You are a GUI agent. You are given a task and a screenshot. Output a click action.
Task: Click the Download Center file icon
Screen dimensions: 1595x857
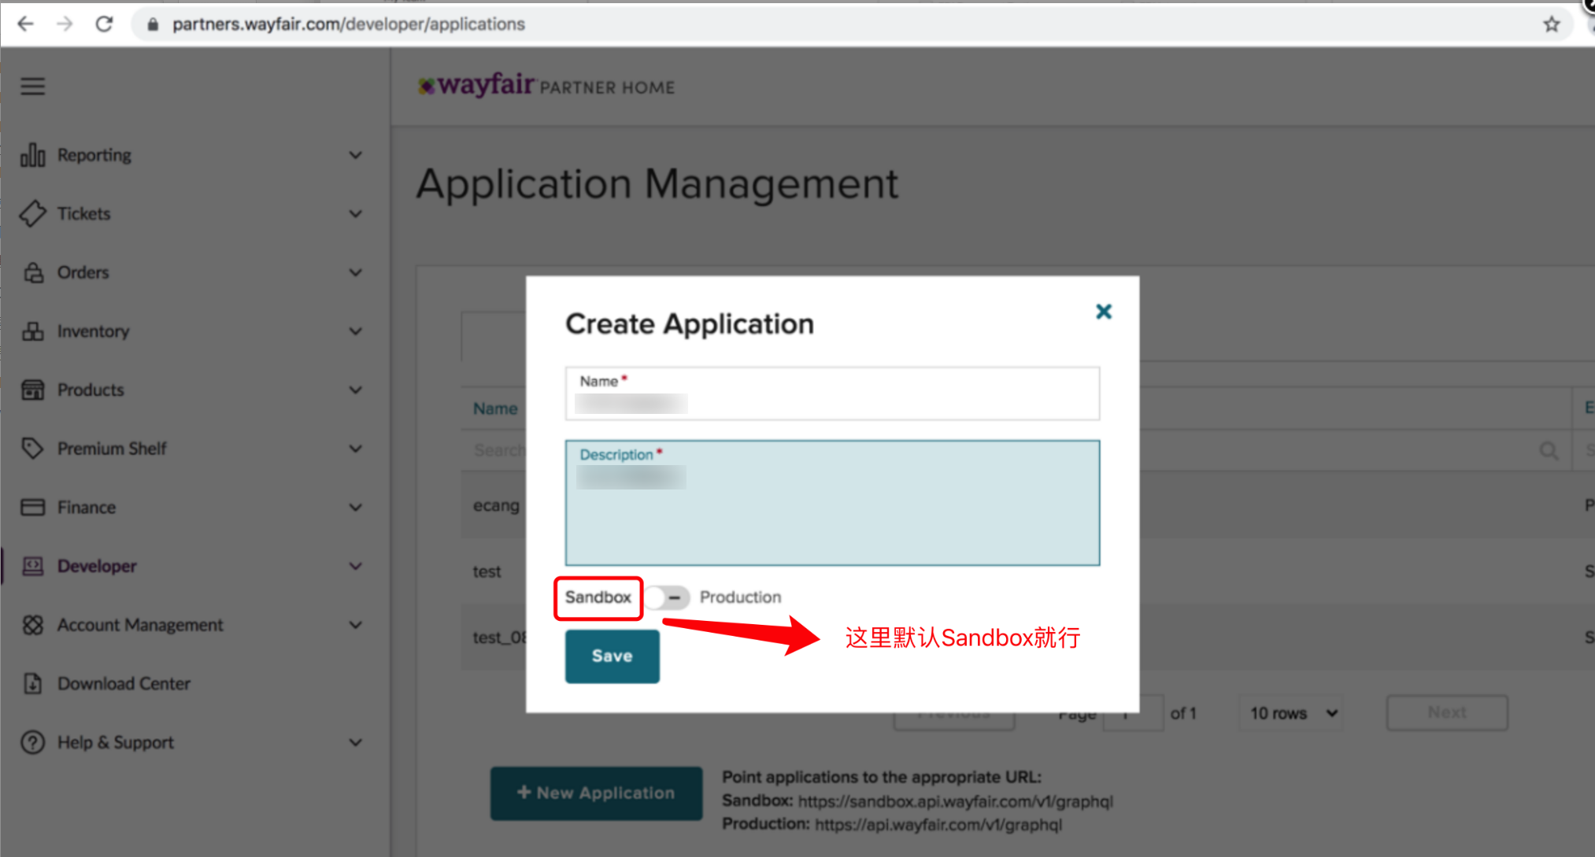coord(32,683)
